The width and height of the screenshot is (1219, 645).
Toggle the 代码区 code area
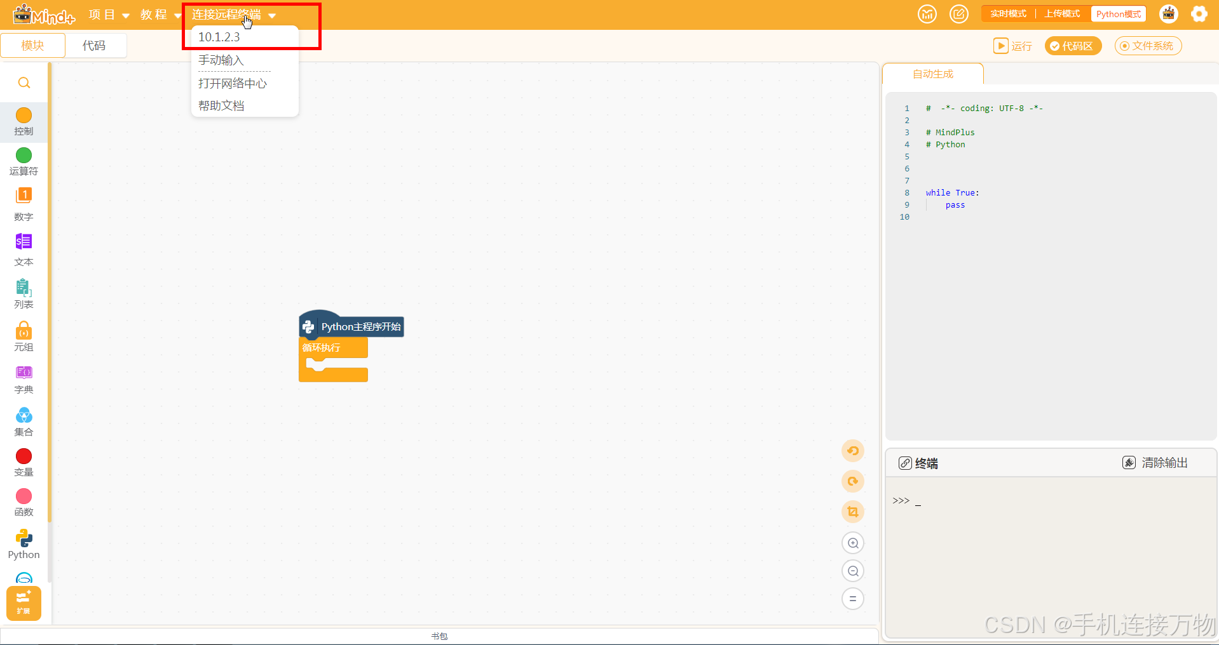[1073, 46]
